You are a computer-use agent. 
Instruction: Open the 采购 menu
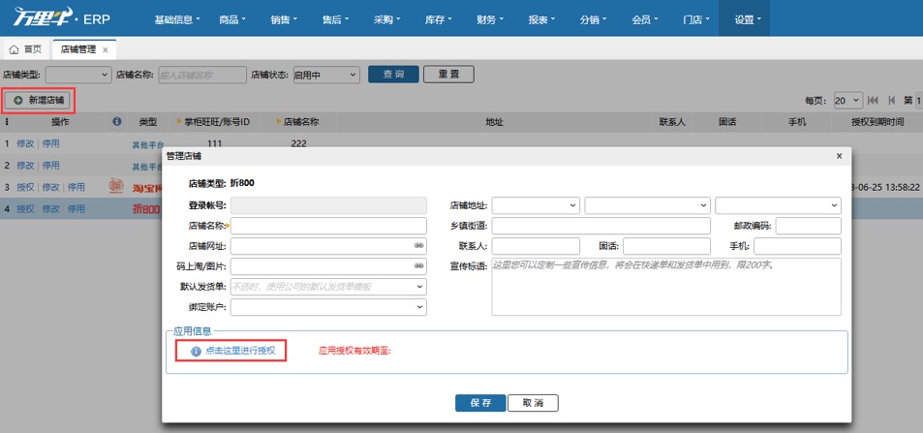pos(386,19)
